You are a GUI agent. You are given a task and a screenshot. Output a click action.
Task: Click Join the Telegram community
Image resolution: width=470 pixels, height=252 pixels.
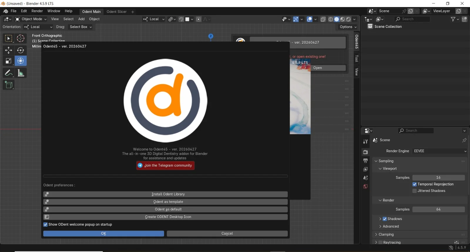pyautogui.click(x=165, y=166)
